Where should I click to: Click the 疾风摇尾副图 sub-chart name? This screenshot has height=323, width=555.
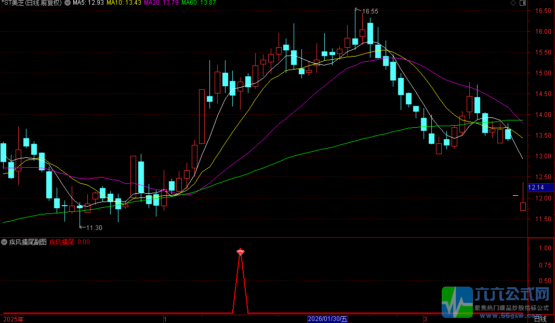[x=28, y=243]
